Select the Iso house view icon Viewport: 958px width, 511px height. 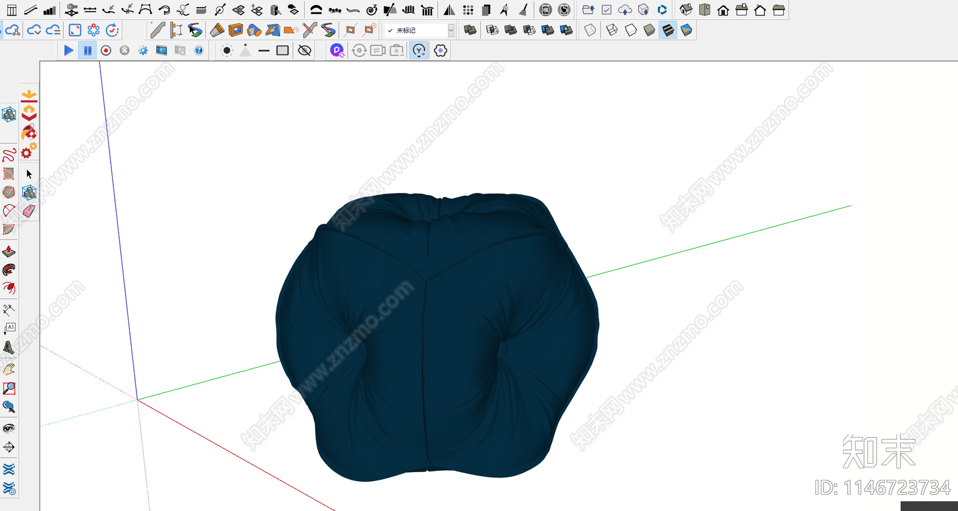click(686, 10)
